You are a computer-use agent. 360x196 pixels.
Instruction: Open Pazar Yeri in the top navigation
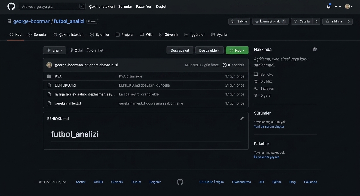click(x=144, y=6)
